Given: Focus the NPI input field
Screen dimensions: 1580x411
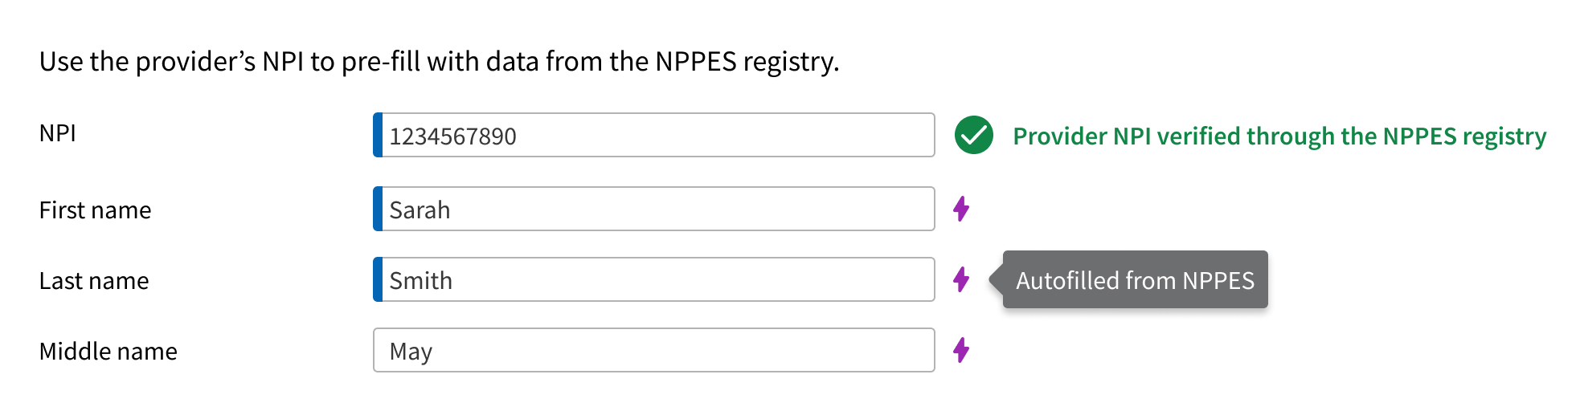Looking at the screenshot, I should tap(654, 135).
